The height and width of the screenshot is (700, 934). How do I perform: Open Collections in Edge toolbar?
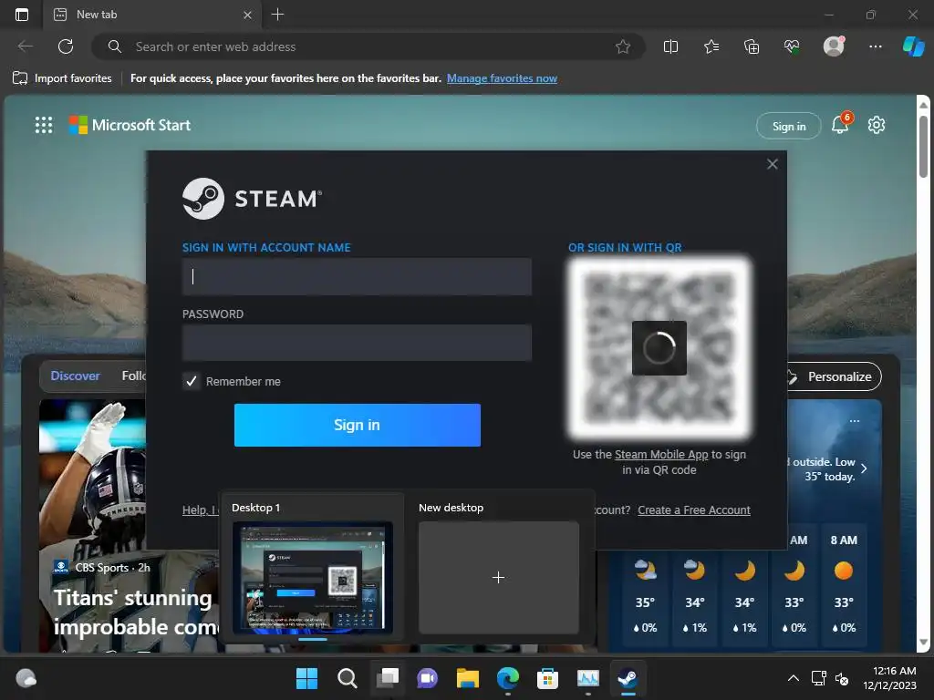[x=752, y=46]
